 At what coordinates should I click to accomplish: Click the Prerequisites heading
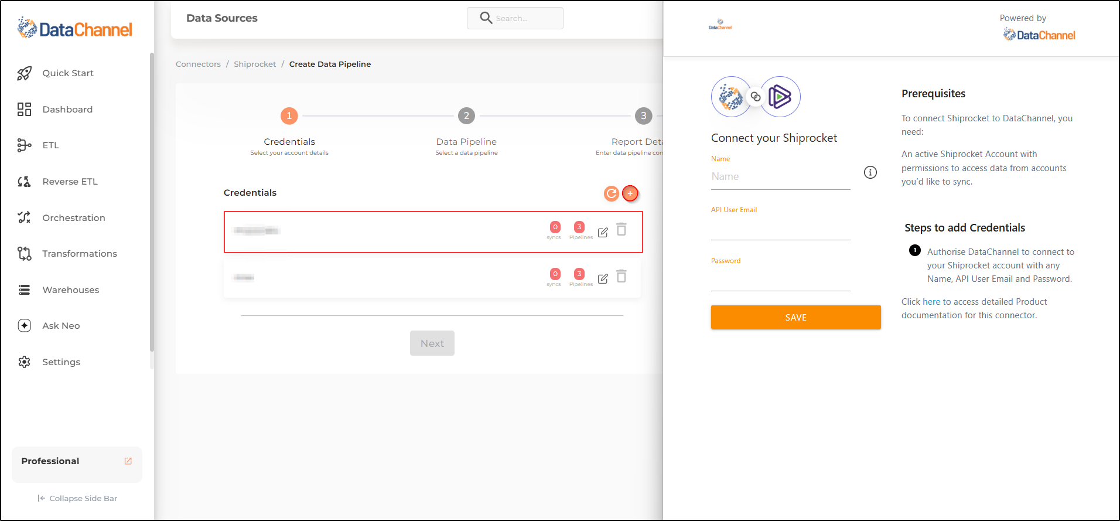(934, 94)
